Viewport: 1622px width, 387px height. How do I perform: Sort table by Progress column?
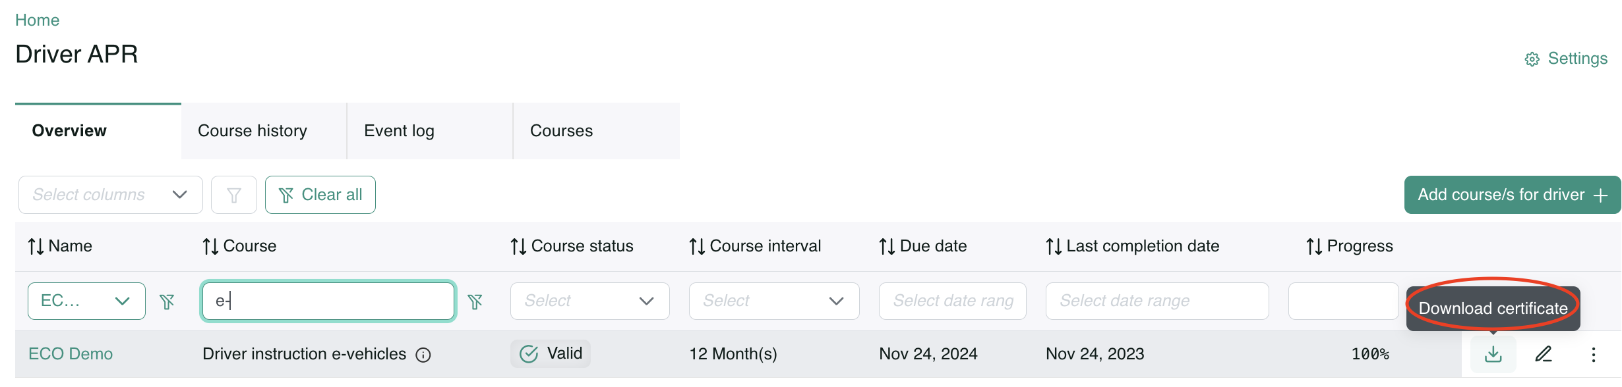coord(1314,247)
